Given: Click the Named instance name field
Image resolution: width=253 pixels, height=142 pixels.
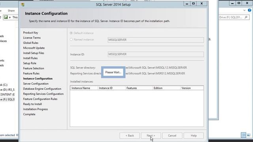Looking at the screenshot, I should tap(155, 40).
